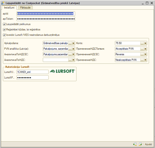Open selection for Apkalpošana field
This screenshot has height=148, width=155.
70,43
